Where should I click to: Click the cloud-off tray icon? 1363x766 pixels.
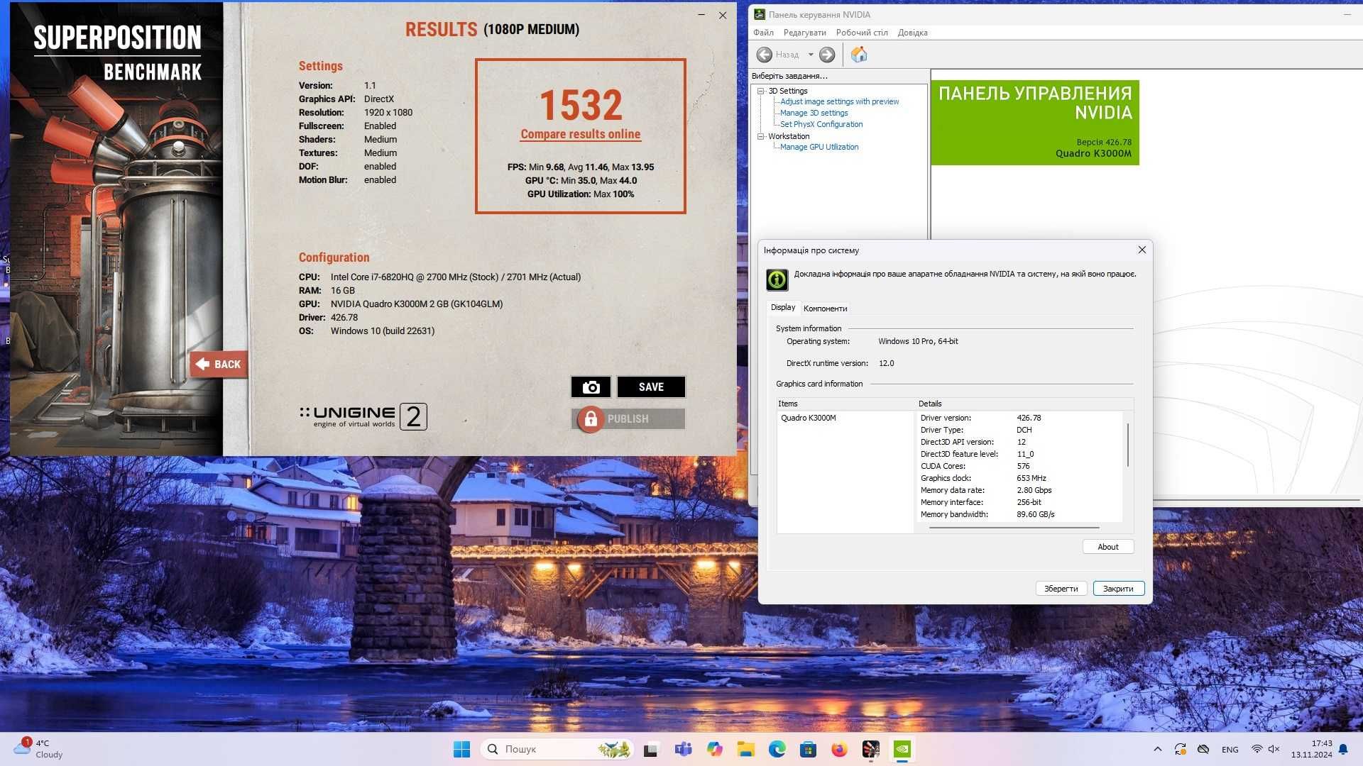[1203, 749]
